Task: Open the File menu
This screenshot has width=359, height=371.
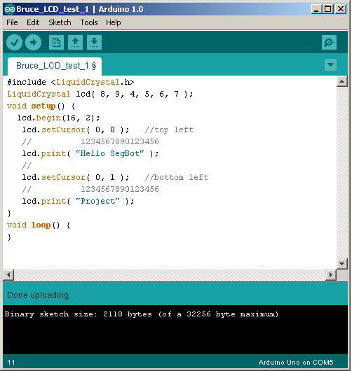Action: tap(12, 22)
